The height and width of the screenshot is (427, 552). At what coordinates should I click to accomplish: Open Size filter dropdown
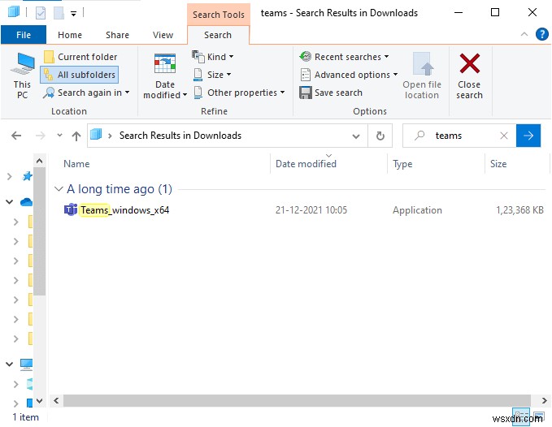212,75
